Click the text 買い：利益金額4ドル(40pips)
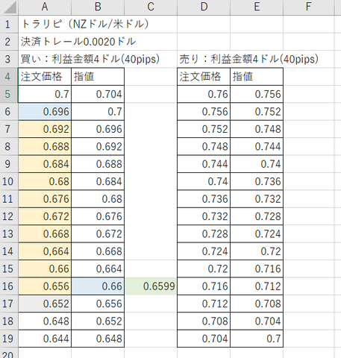Image resolution: width=341 pixels, height=358 pixels. point(90,59)
